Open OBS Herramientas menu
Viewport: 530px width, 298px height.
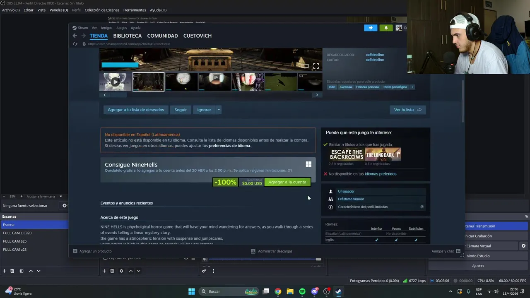click(135, 10)
